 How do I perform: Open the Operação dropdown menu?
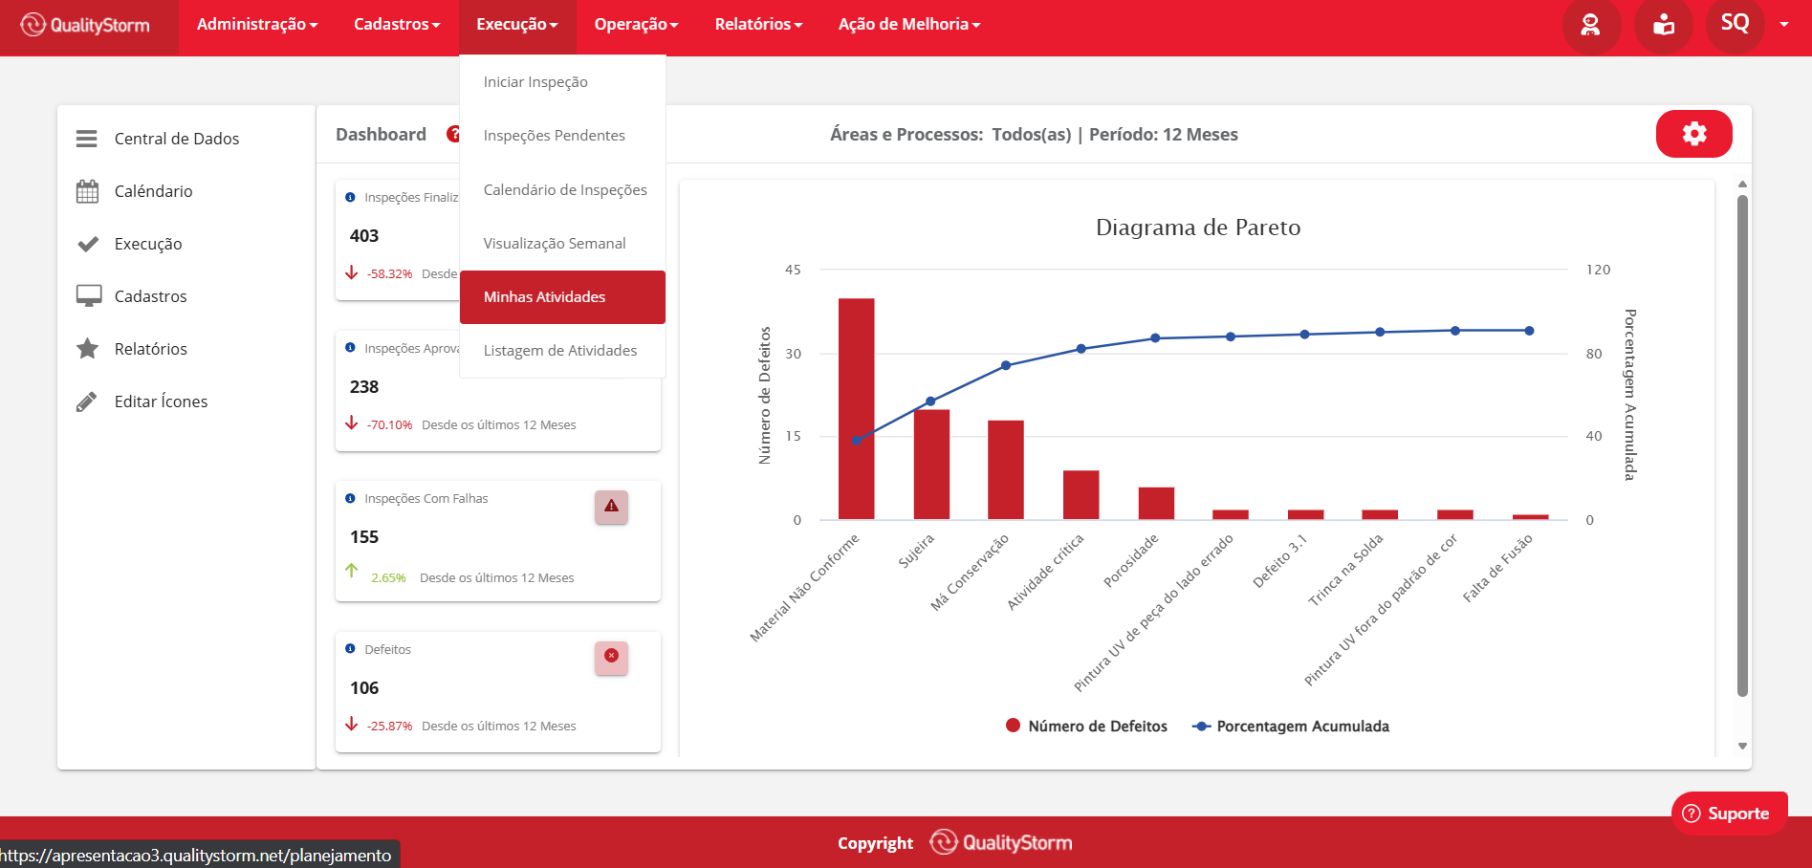[x=636, y=25]
